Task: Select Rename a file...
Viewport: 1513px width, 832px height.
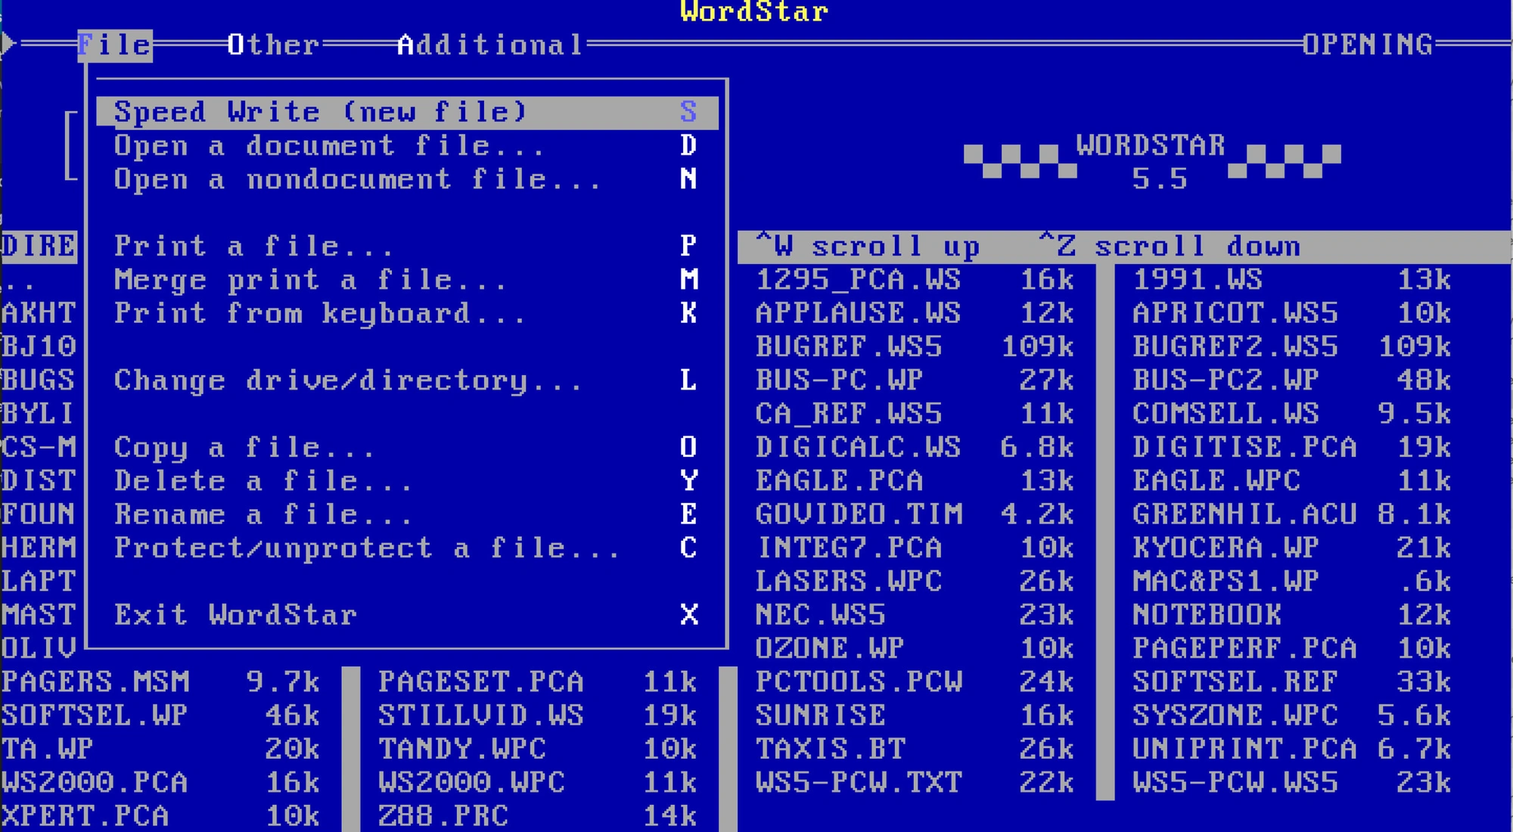Action: [407, 514]
